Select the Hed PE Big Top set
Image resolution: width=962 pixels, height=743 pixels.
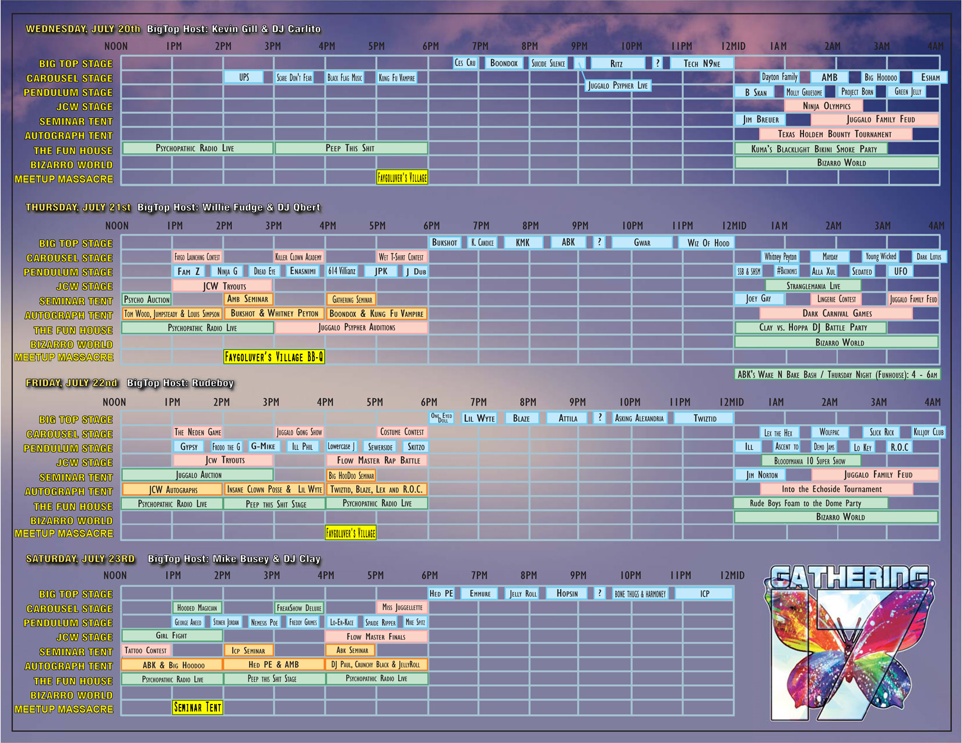pyautogui.click(x=441, y=593)
